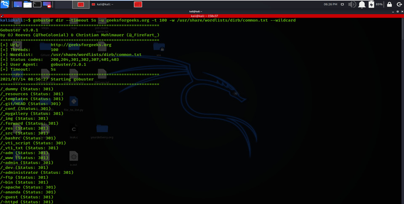Click the '/.bashrc (Status: 301)' result

28,138
